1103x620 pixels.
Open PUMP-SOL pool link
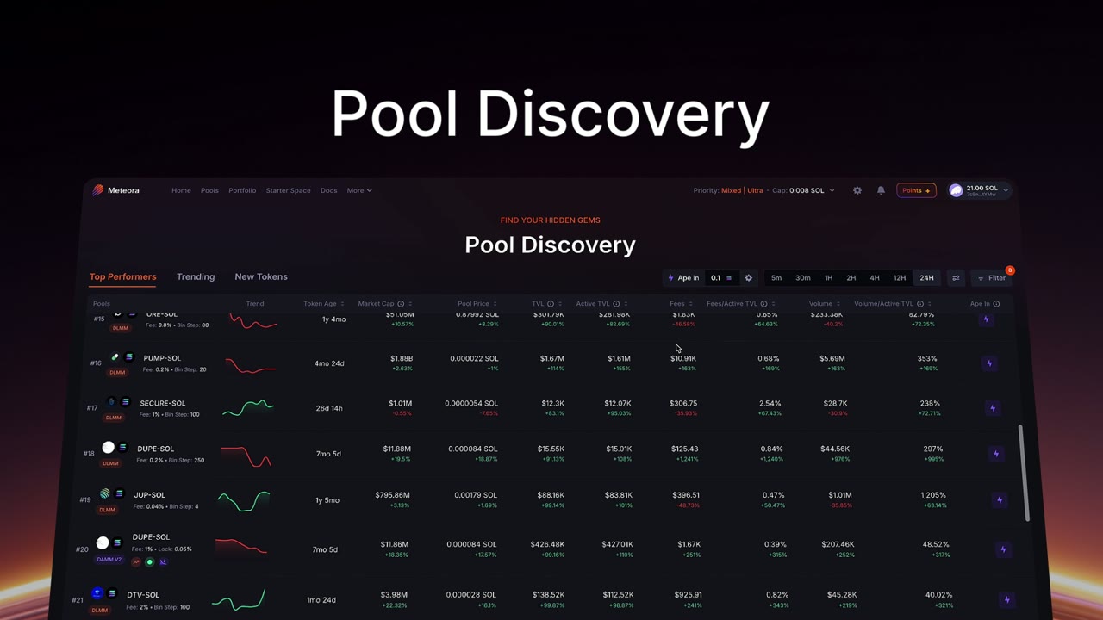(x=162, y=358)
